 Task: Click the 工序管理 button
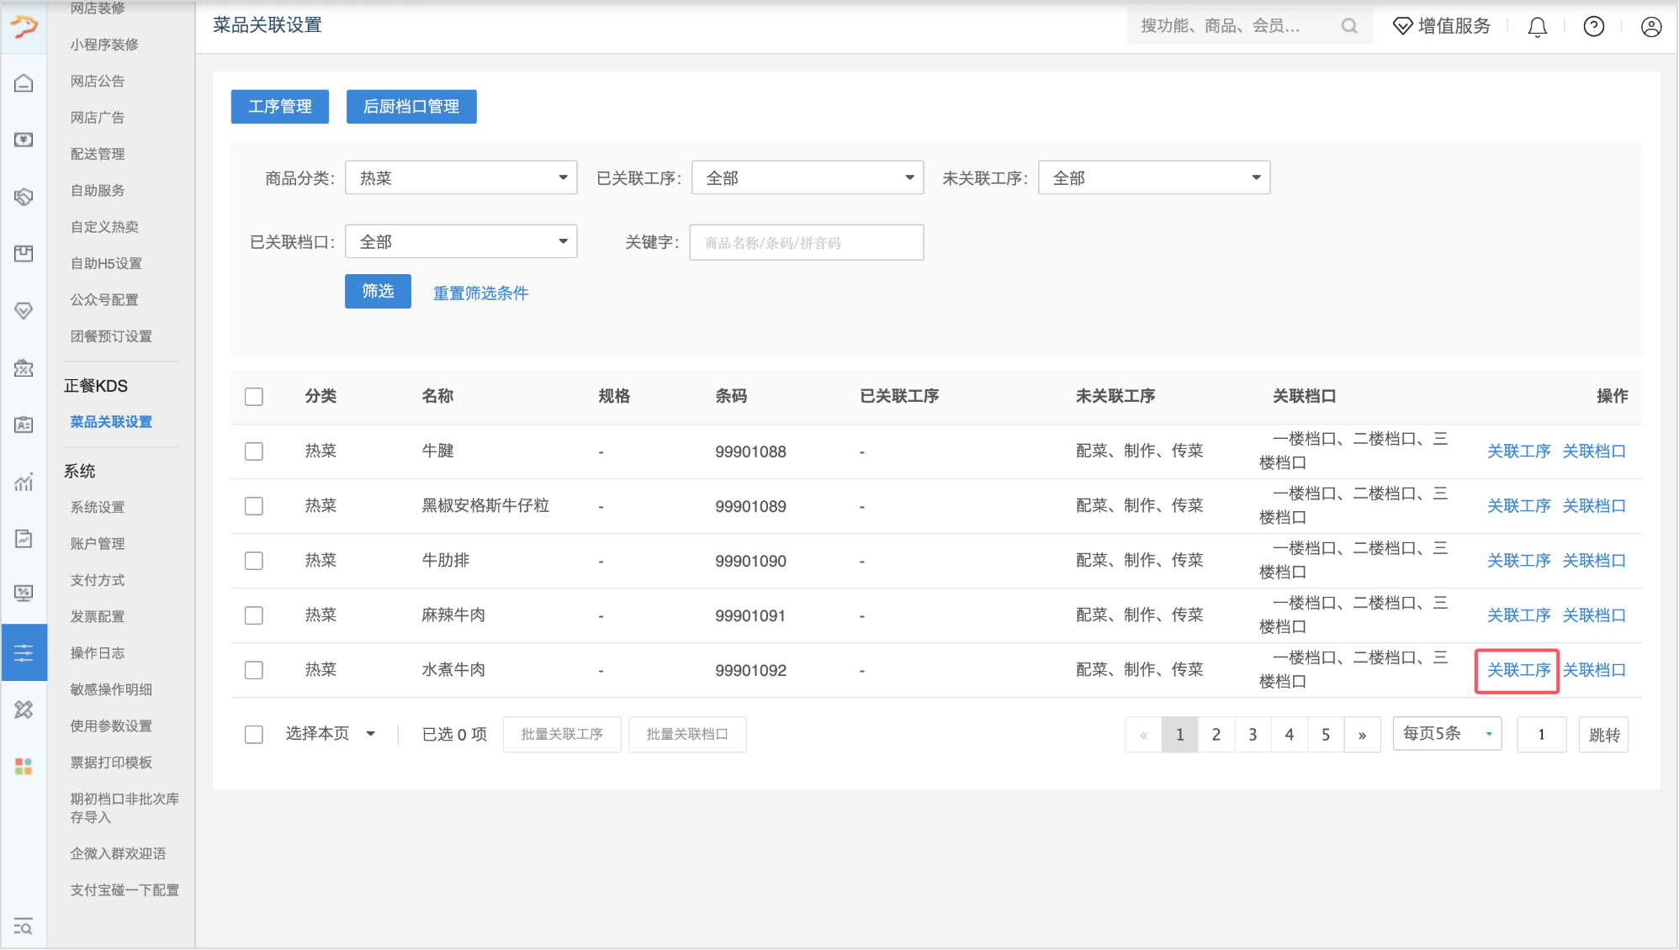pos(280,107)
